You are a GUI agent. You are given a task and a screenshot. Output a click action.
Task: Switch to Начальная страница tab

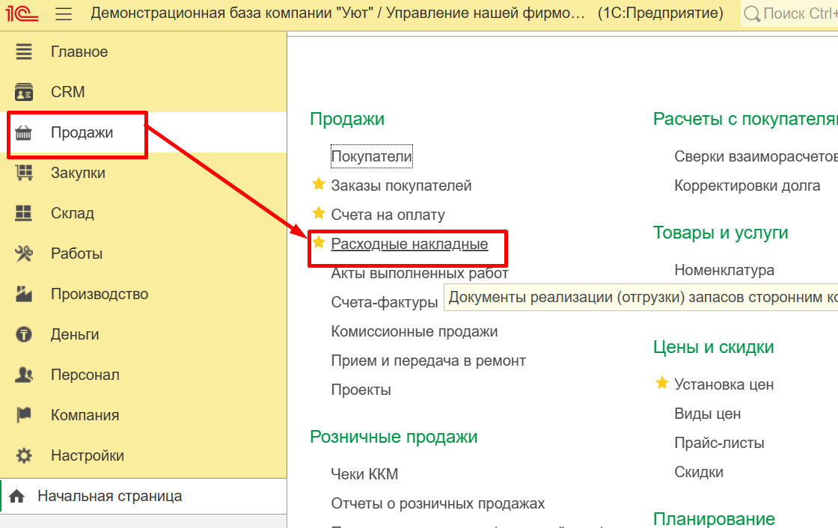coord(109,496)
